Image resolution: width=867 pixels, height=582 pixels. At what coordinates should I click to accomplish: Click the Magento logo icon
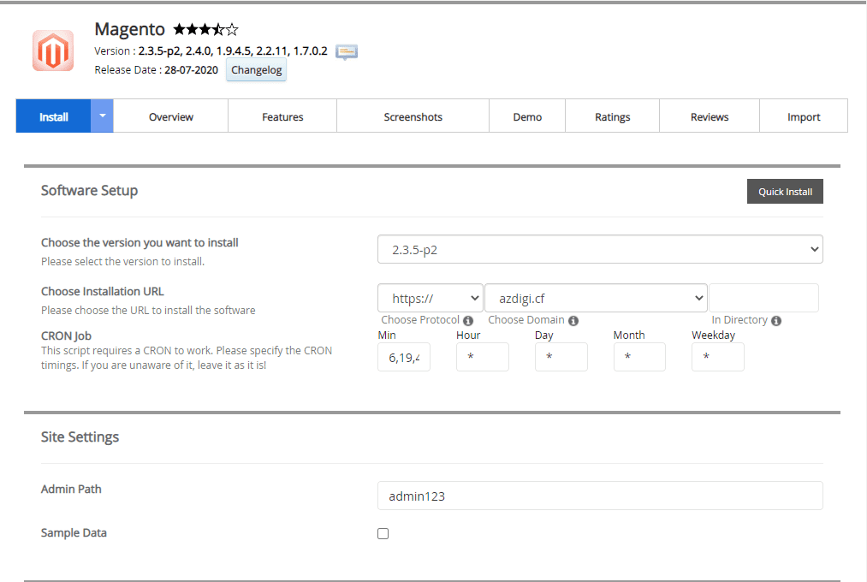(52, 50)
